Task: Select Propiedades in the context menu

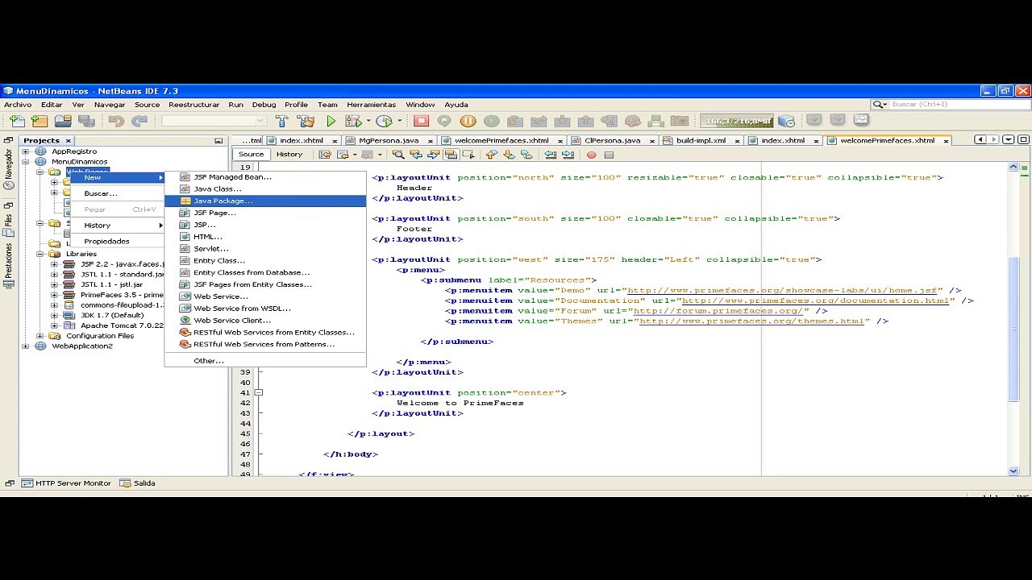Action: (x=118, y=241)
